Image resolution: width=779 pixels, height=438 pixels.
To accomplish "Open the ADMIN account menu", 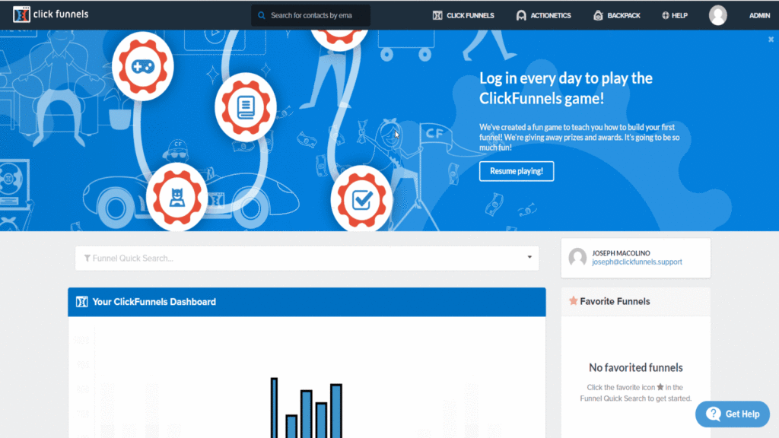I will [x=759, y=15].
